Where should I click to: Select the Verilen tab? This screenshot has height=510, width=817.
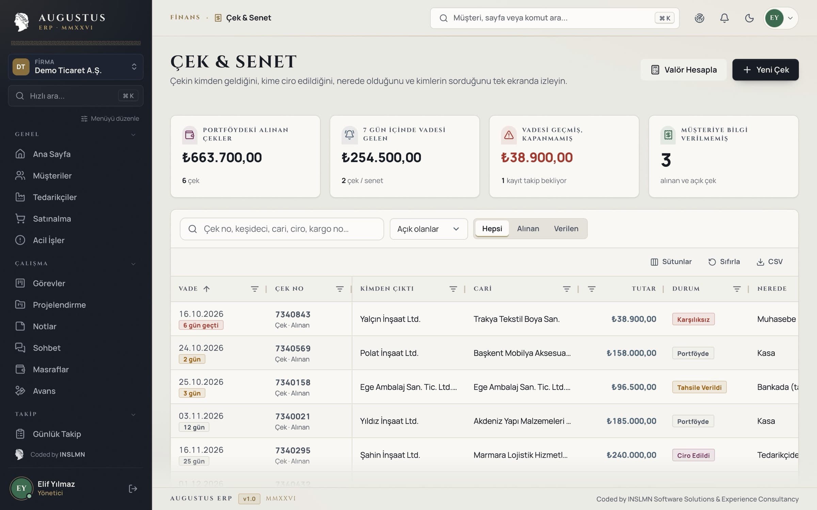[x=566, y=228]
